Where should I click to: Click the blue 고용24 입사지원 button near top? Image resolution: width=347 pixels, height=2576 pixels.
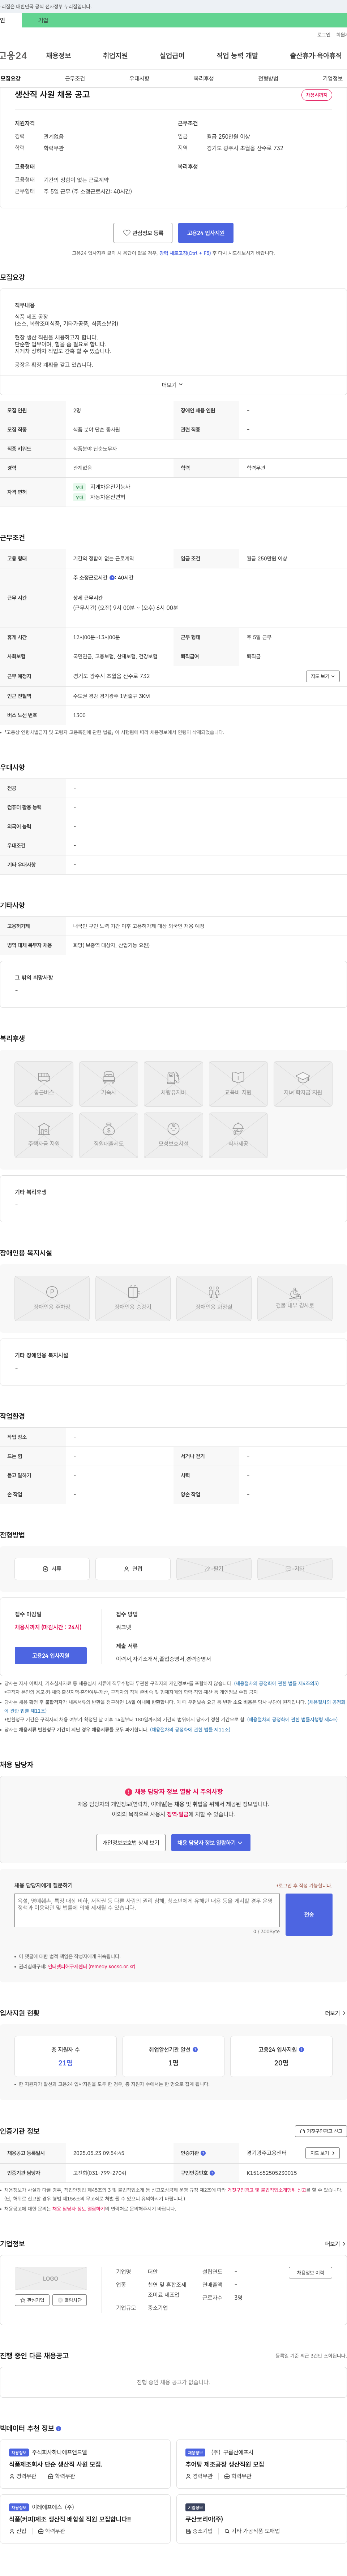206,232
